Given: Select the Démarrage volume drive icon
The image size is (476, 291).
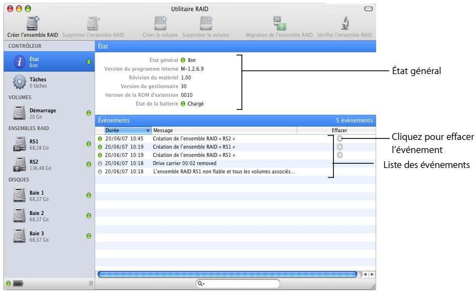Looking at the screenshot, I should pyautogui.click(x=19, y=113).
